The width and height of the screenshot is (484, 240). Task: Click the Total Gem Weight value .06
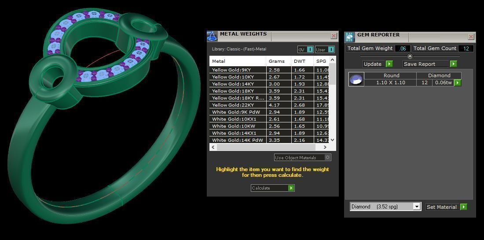click(x=403, y=48)
